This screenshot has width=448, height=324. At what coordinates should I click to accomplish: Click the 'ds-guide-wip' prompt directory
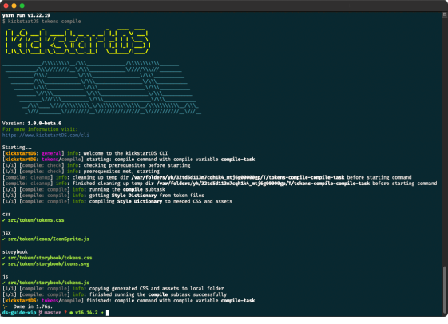tap(19, 313)
